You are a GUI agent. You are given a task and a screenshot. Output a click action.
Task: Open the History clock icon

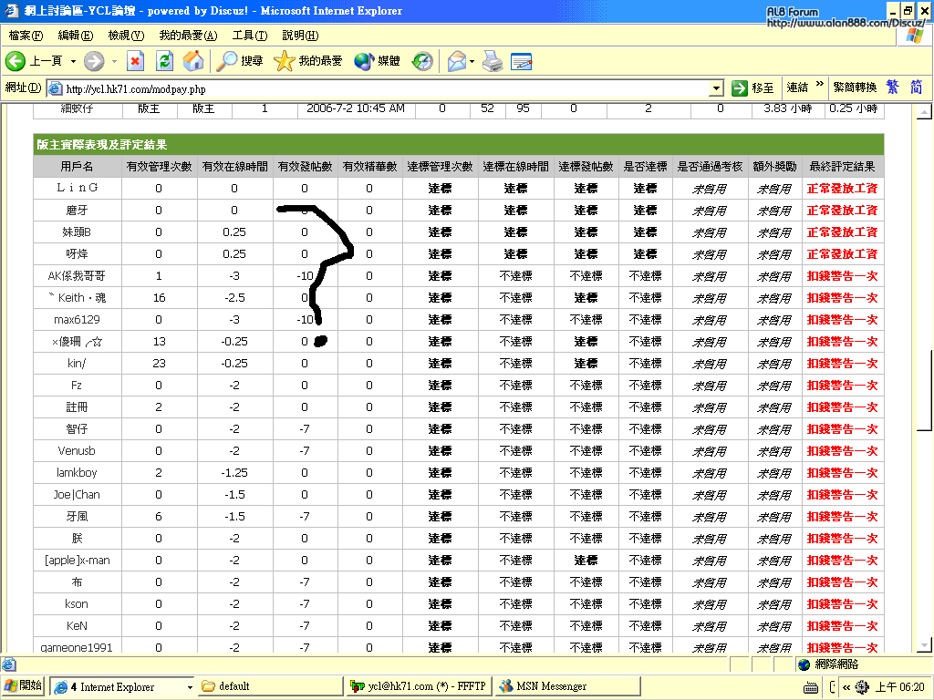422,61
